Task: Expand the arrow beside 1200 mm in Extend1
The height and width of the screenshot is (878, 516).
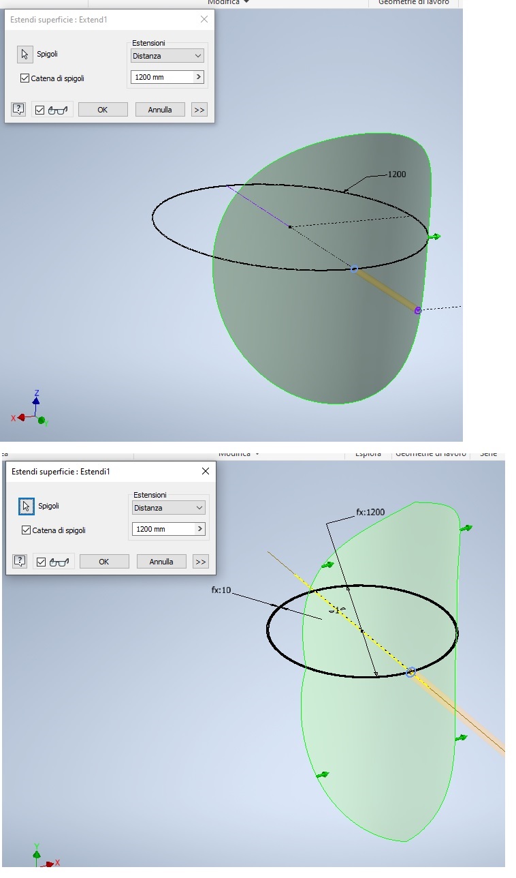Action: point(199,77)
